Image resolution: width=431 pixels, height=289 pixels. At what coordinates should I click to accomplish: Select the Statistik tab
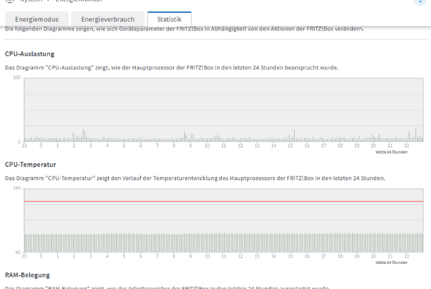point(169,19)
